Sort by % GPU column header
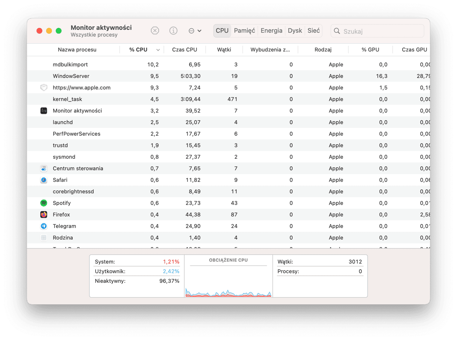 click(x=371, y=50)
